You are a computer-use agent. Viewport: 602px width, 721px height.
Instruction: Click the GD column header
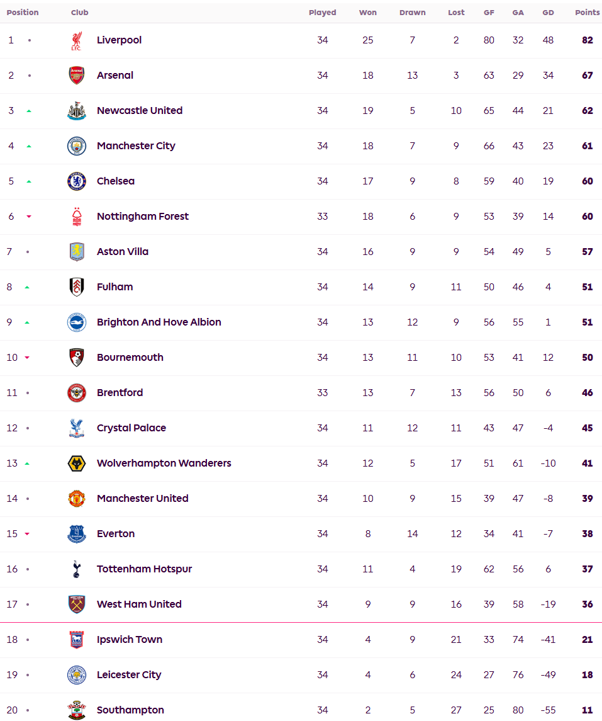(x=549, y=13)
